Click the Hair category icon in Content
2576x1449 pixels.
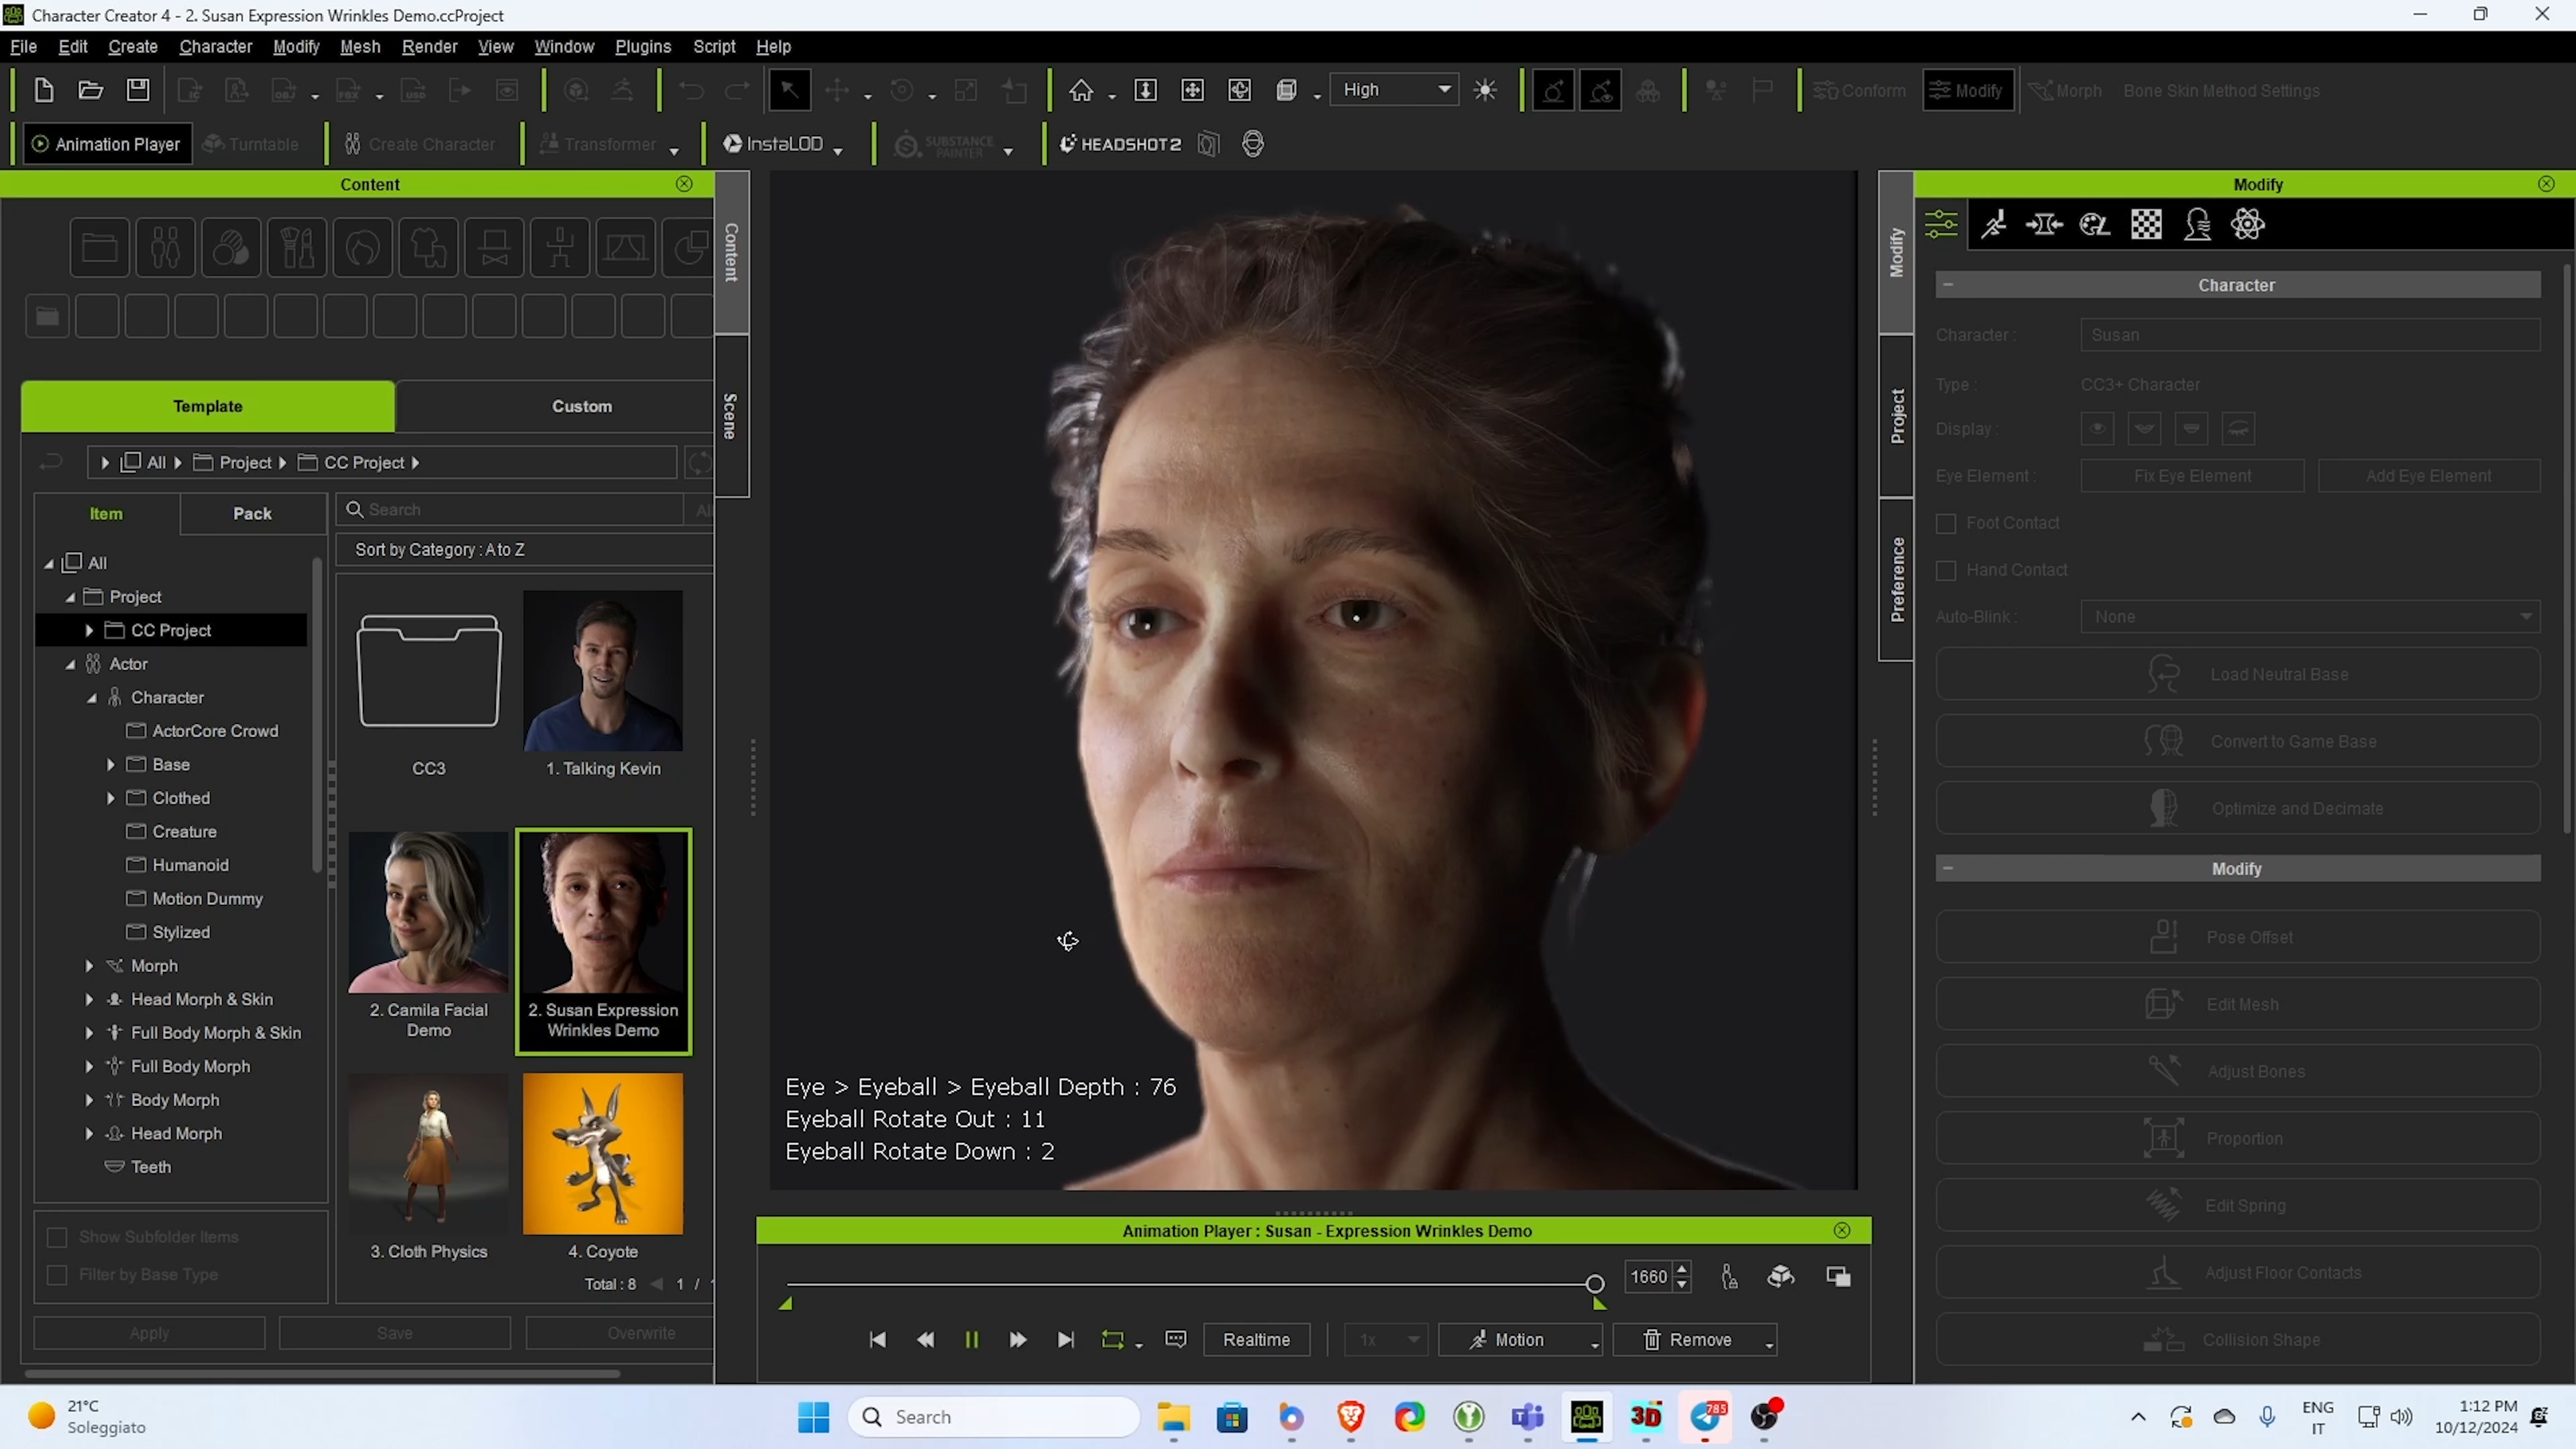pyautogui.click(x=362, y=247)
